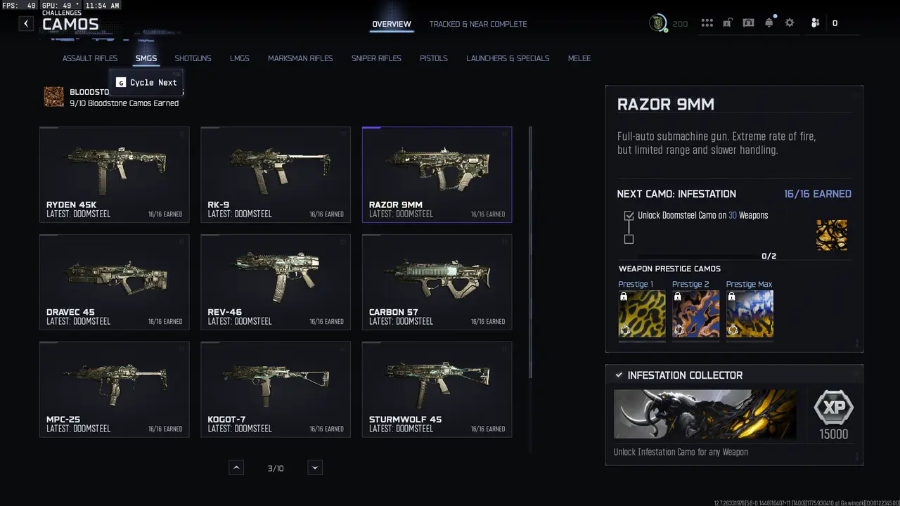Screen dimensions: 900x506
Task: Click the "WEAPON PRESTIGE CAMOS" heading
Action: tap(669, 268)
